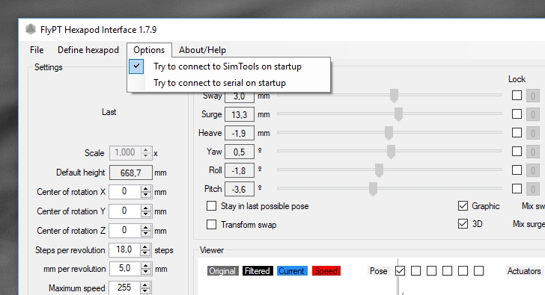Image resolution: width=545 pixels, height=295 pixels.
Task: Open the File menu
Action: tap(37, 50)
